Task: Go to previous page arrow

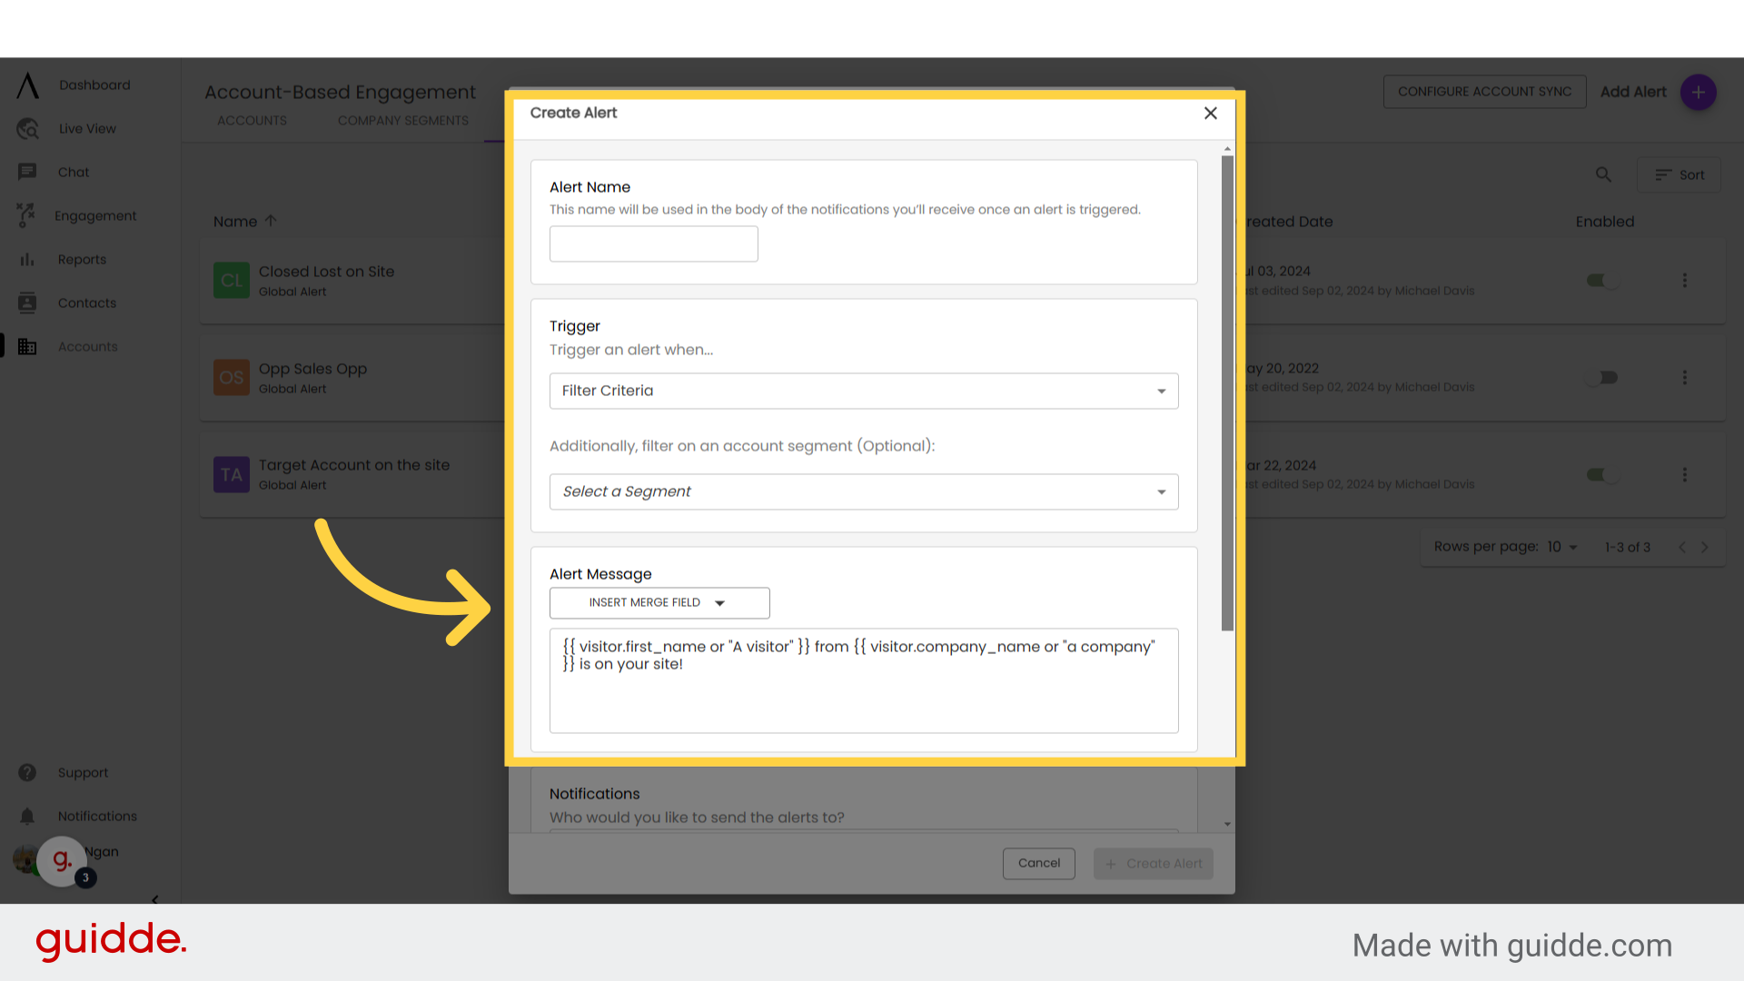Action: [x=1682, y=547]
